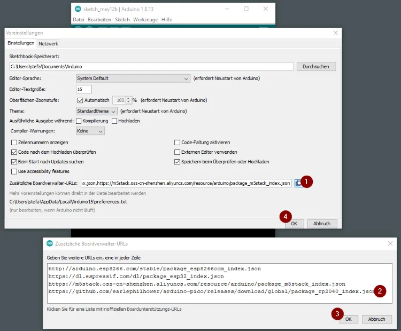Viewport: 401px width, 331px height.
Task: Click Durchsuchen to browse the sketchbook location
Action: [316, 67]
